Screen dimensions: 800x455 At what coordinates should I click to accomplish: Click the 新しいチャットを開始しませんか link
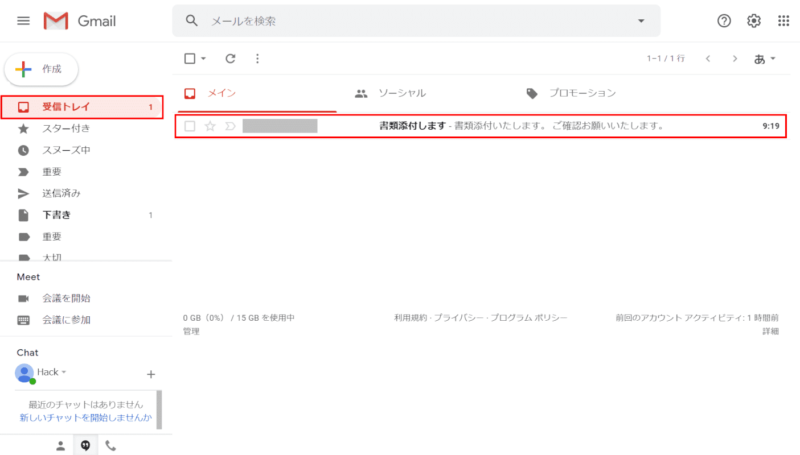tap(86, 417)
